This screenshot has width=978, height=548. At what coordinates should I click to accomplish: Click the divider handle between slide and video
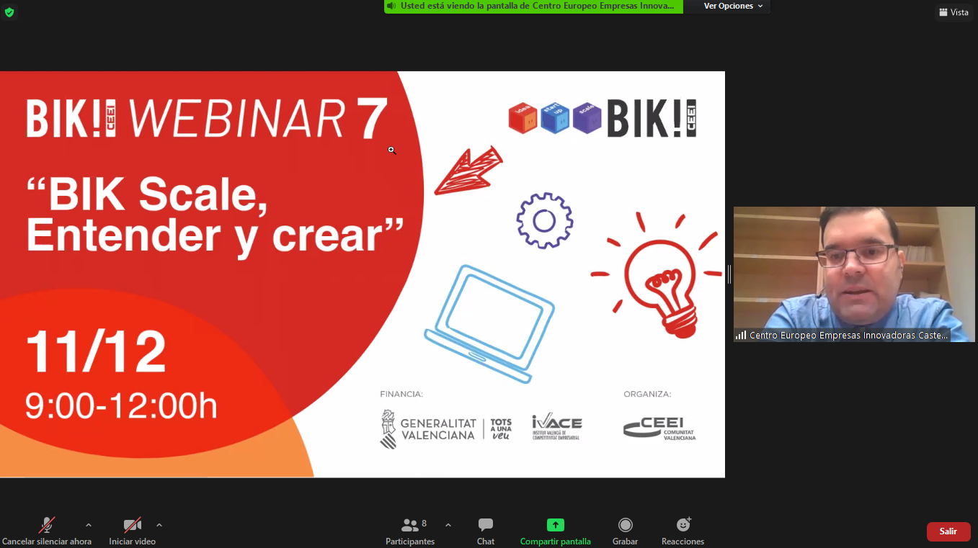click(x=729, y=274)
